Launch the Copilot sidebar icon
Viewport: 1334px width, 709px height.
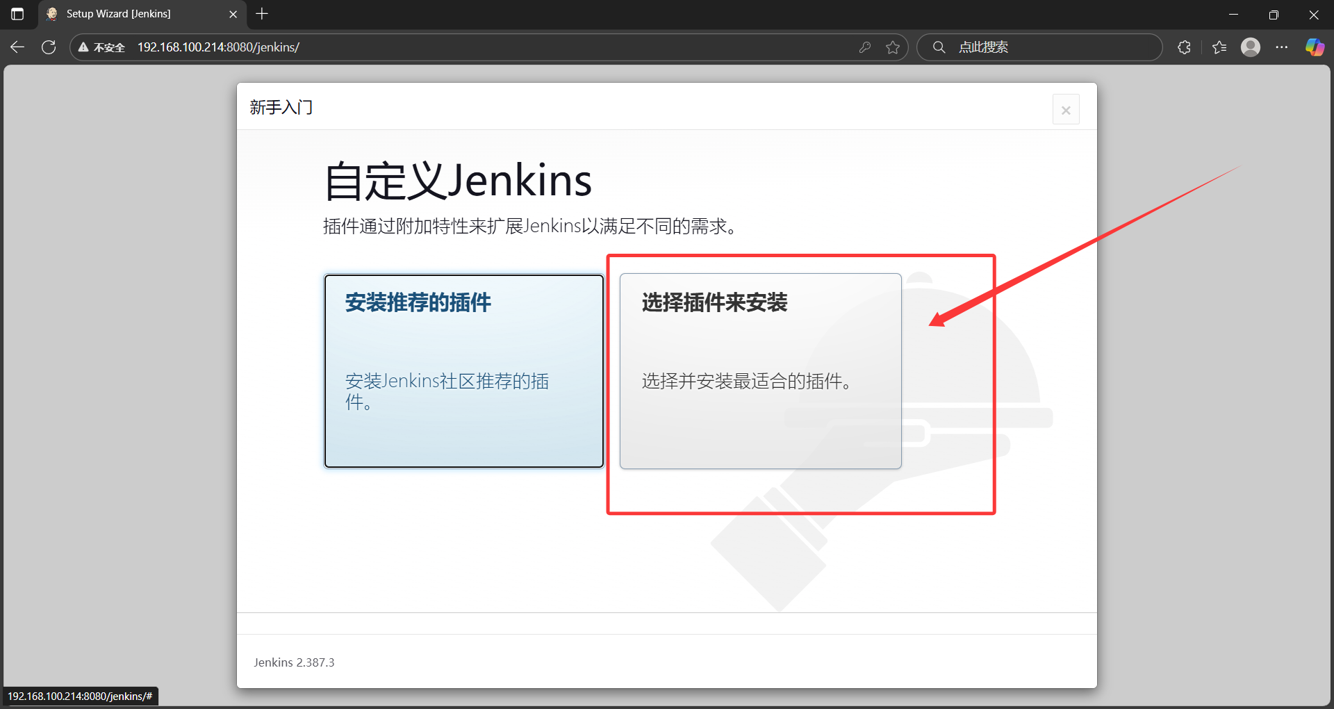[x=1315, y=47]
